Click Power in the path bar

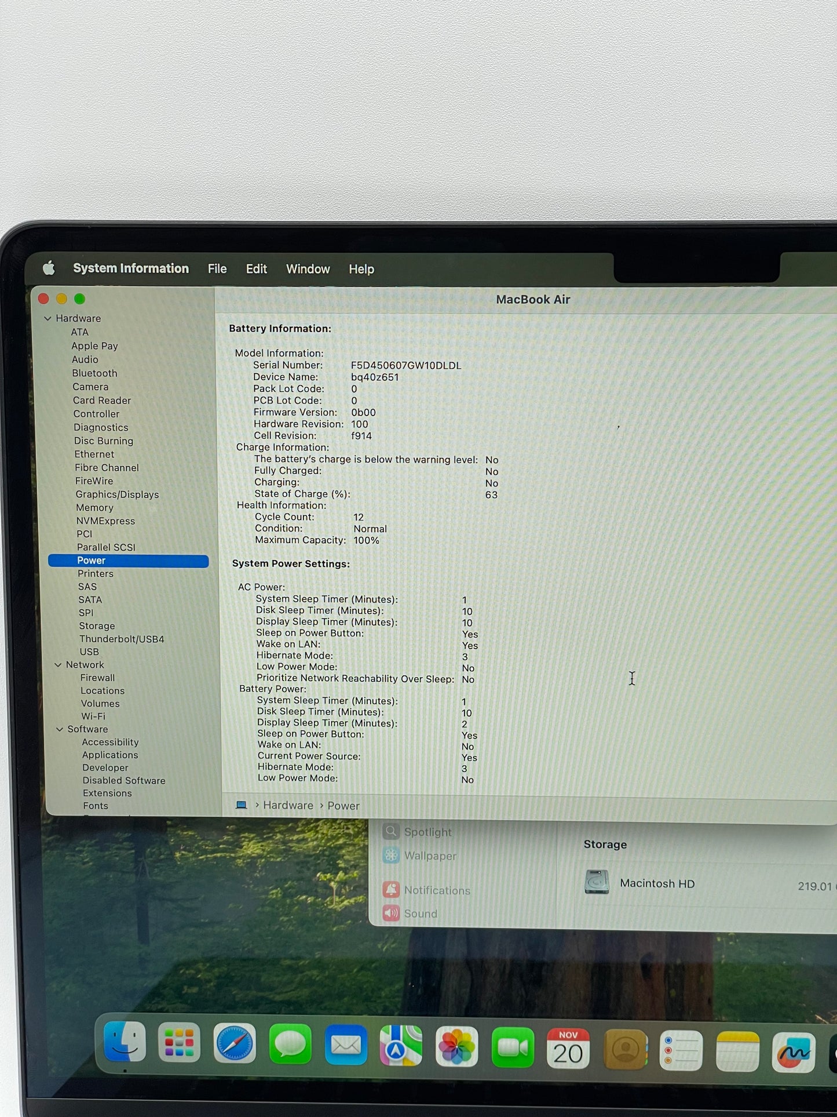pyautogui.click(x=343, y=806)
